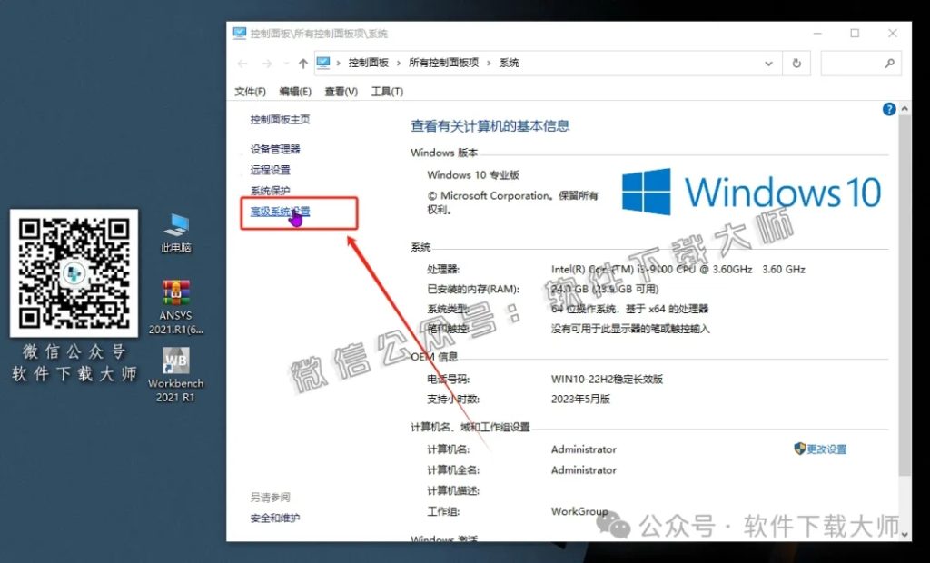Image resolution: width=930 pixels, height=563 pixels.
Task: Click the refresh button in address bar
Action: 796,64
